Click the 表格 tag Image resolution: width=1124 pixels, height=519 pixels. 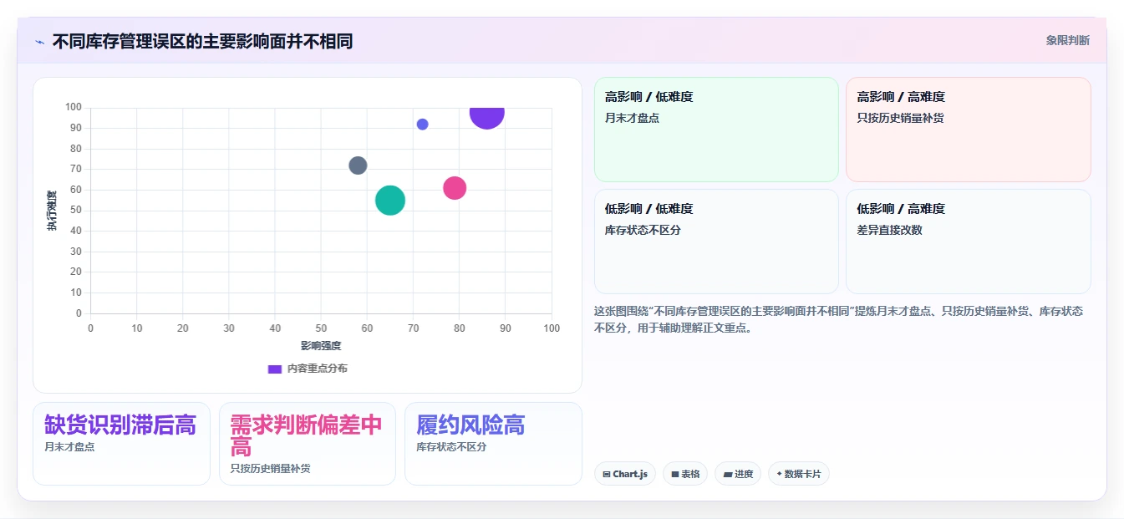685,474
